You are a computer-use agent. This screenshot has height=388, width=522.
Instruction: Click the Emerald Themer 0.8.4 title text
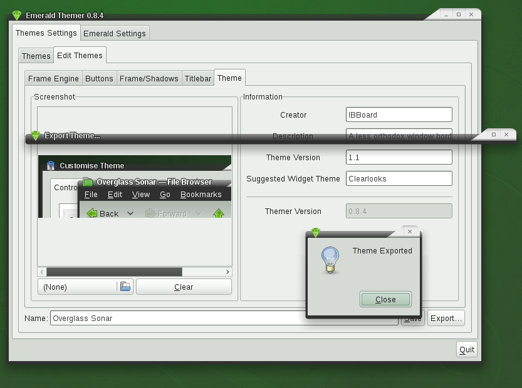coord(65,15)
